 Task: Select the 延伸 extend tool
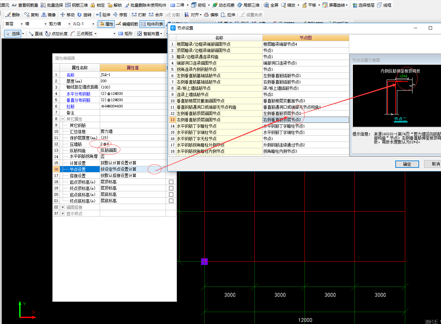click(x=103, y=15)
